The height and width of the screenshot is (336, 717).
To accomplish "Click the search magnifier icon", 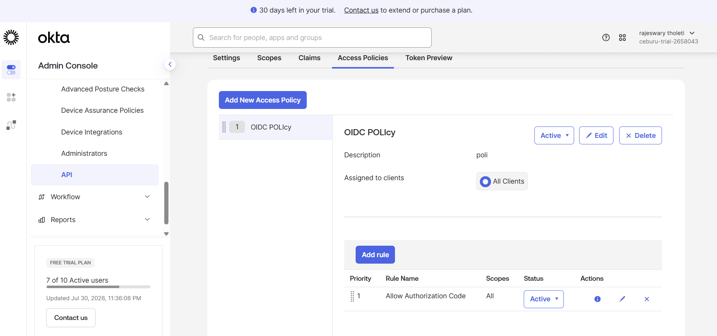I will (x=201, y=37).
